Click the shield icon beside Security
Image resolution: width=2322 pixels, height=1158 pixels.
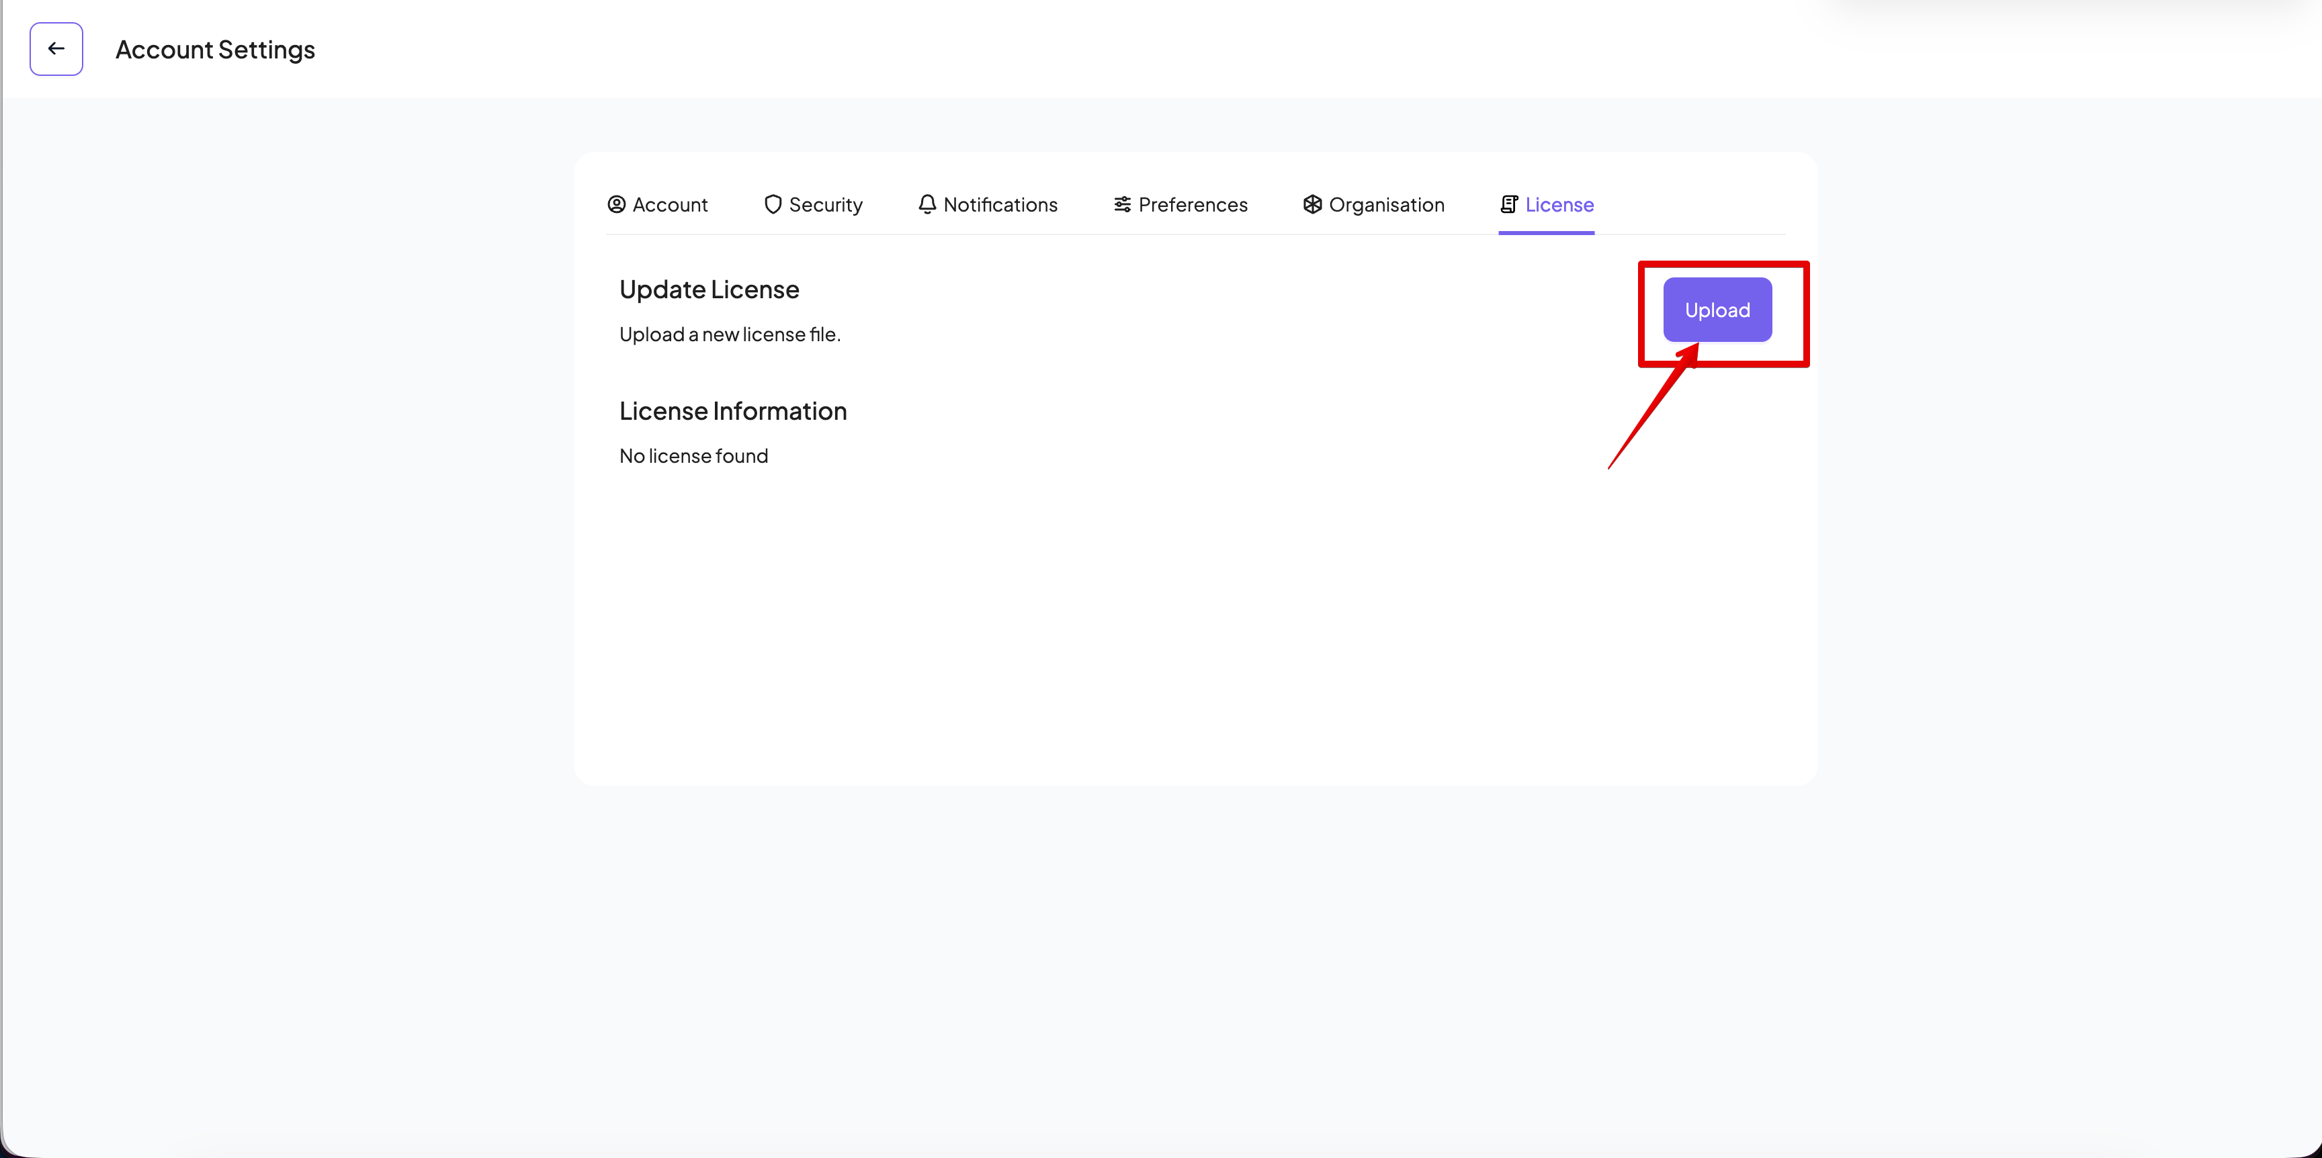[x=773, y=205]
